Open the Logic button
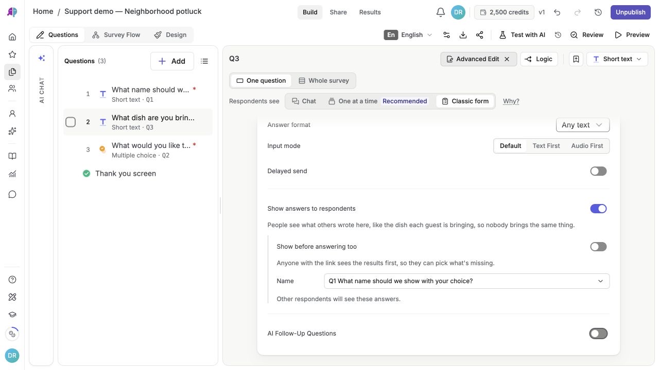The width and height of the screenshot is (659, 370). click(538, 59)
